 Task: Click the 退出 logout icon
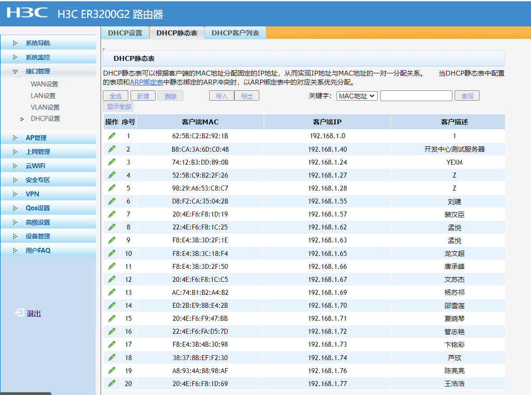20,313
